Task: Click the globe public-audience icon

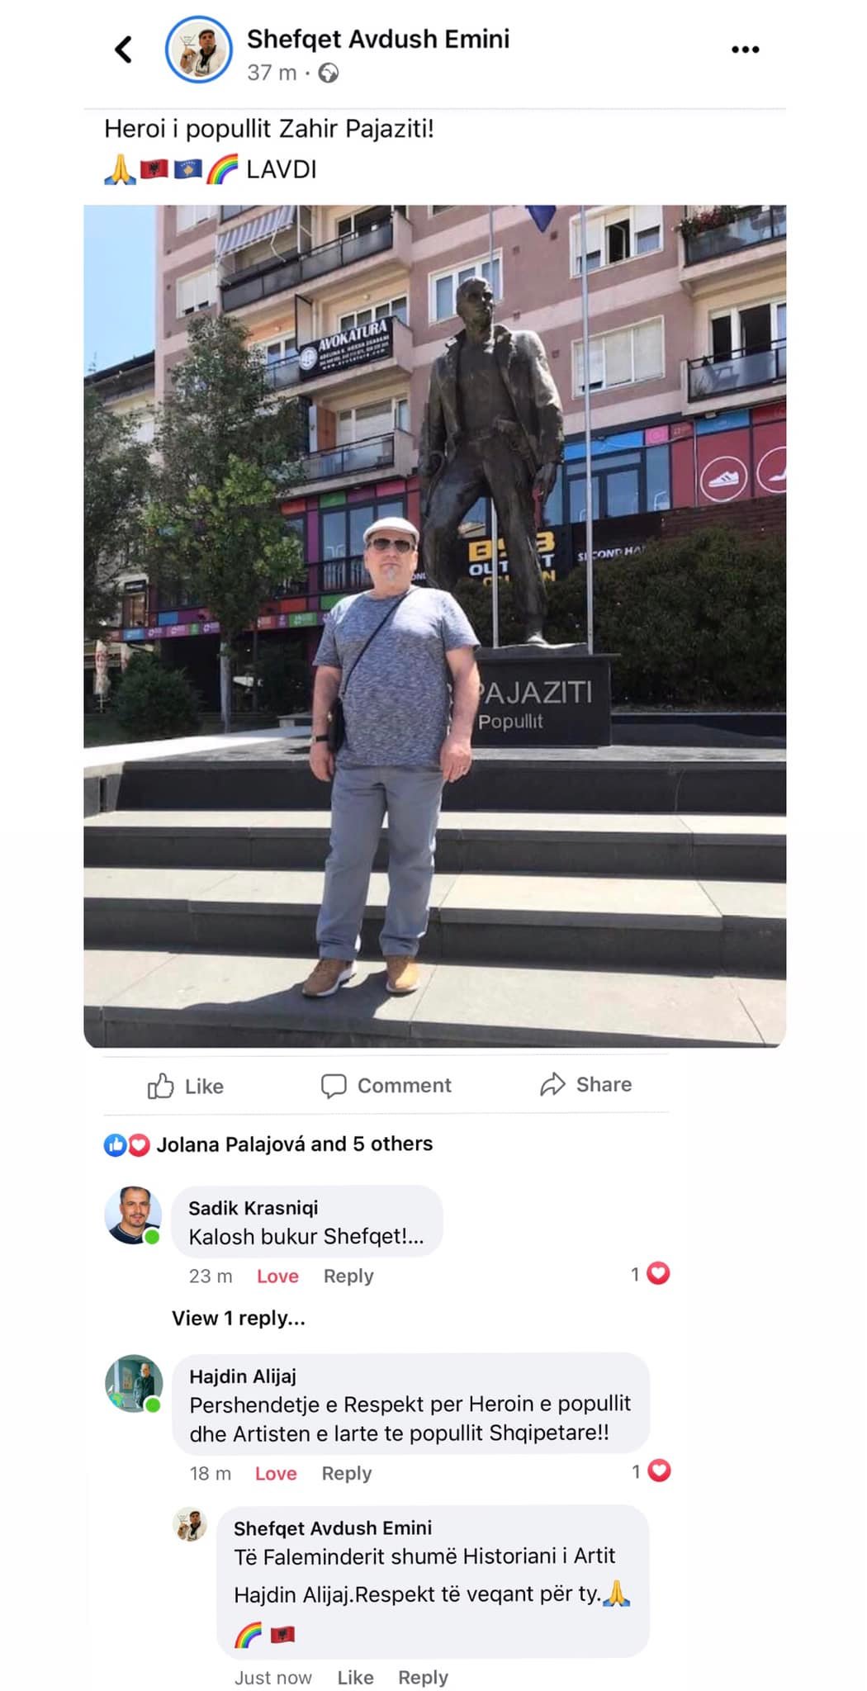Action: [329, 73]
